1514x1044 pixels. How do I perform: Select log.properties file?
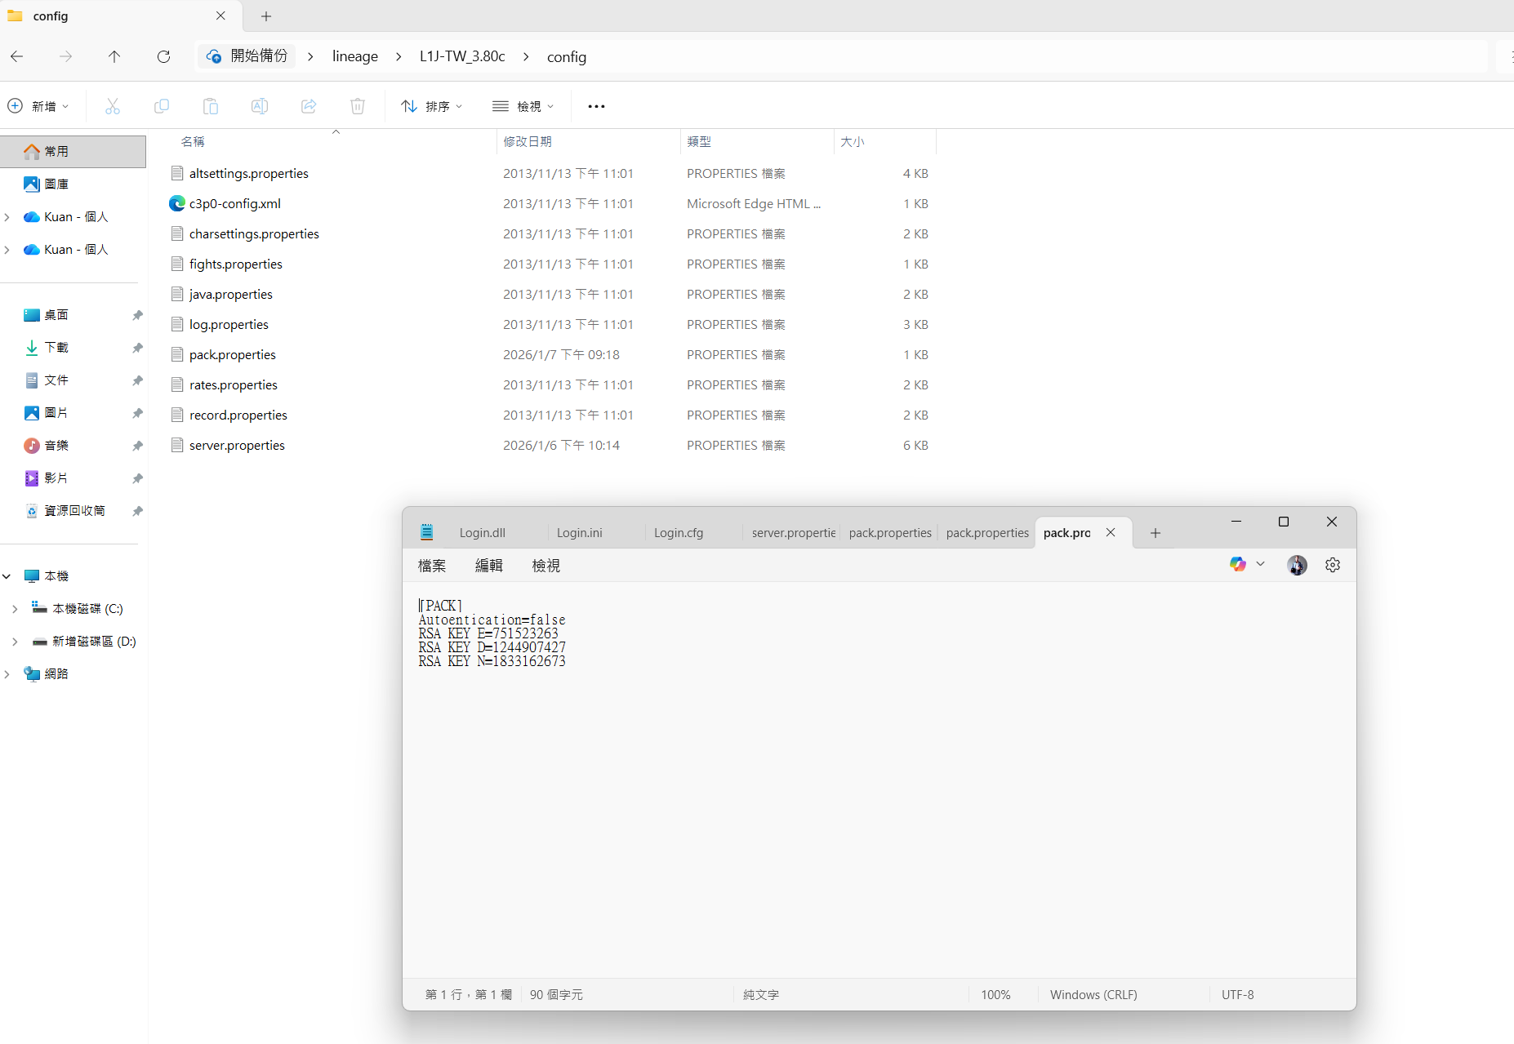point(229,325)
